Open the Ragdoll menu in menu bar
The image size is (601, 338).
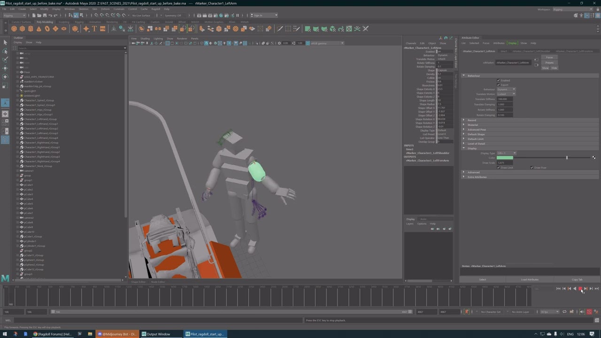coord(156,9)
